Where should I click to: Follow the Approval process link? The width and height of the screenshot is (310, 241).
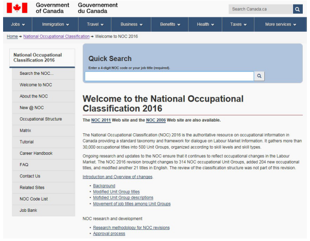pos(109,234)
